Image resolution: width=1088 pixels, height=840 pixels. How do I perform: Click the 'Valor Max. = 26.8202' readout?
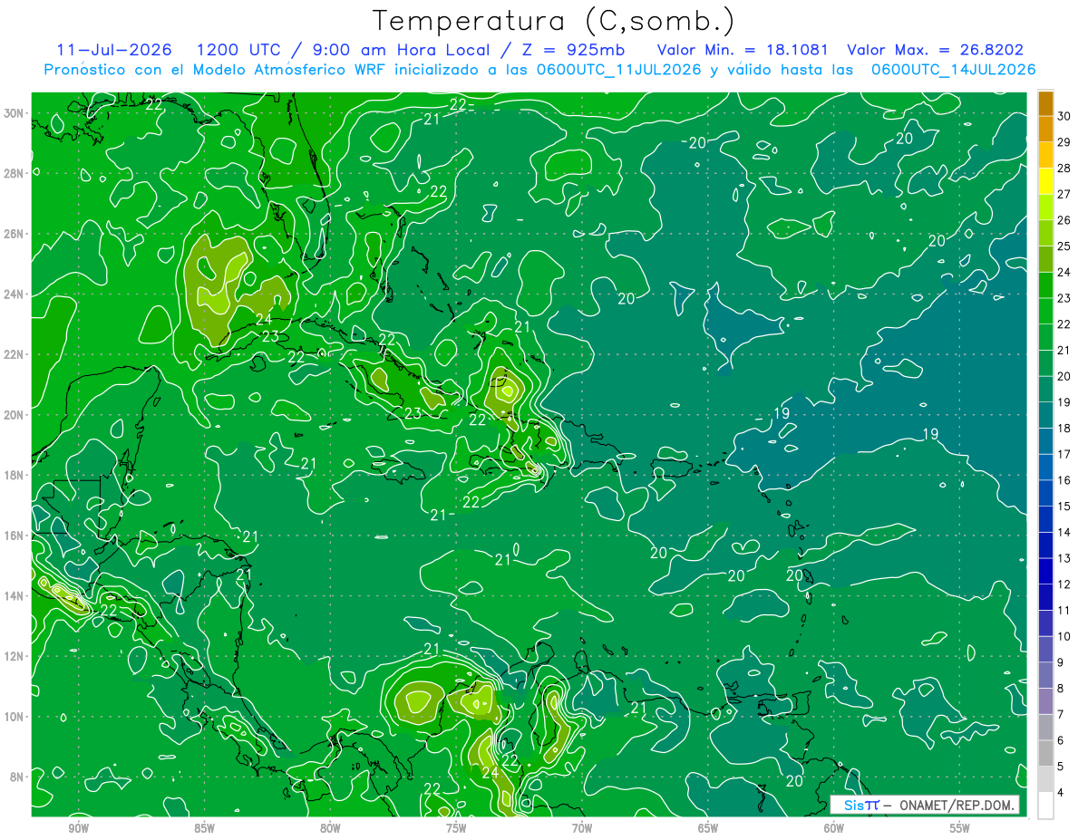coord(935,50)
